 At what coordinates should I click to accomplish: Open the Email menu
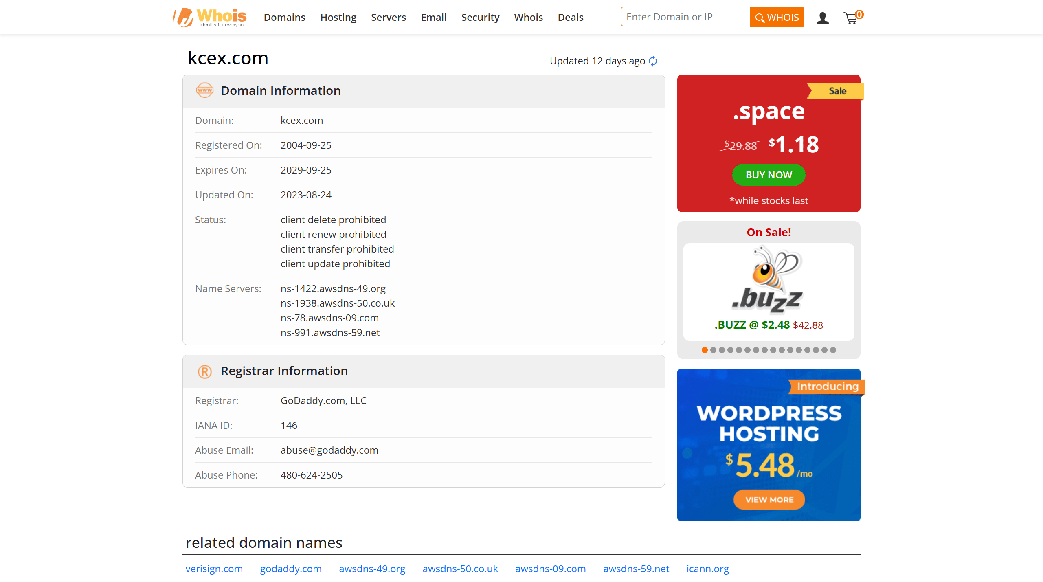(433, 18)
